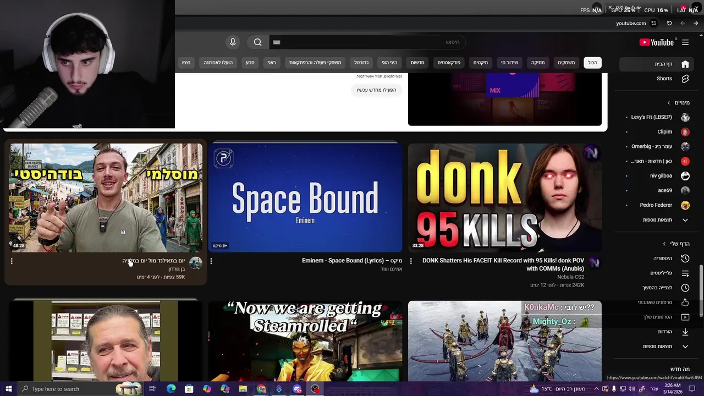Select the כדורסל filter chip
704x396 pixels.
pyautogui.click(x=361, y=63)
